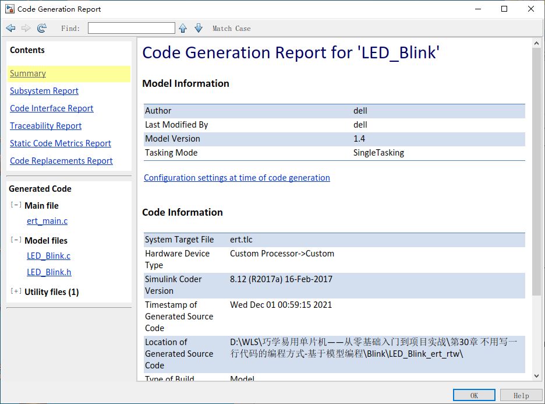The image size is (545, 404).
Task: Expand the Utility files (1) group
Action: 16,291
